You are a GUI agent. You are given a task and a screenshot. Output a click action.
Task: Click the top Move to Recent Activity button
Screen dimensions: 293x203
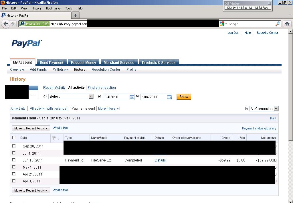click(x=31, y=128)
